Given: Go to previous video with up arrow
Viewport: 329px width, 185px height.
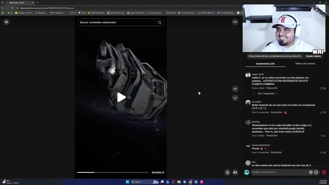Looking at the screenshot, I should pos(235,89).
